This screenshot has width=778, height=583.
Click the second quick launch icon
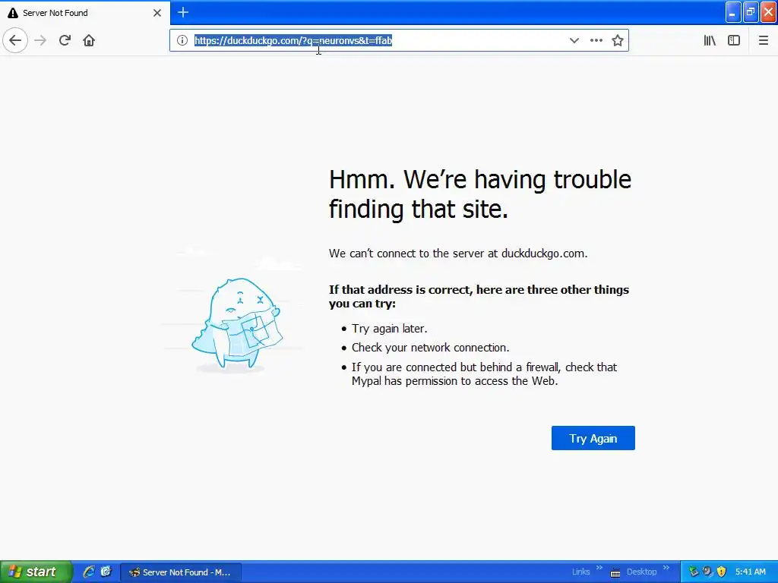tap(106, 572)
